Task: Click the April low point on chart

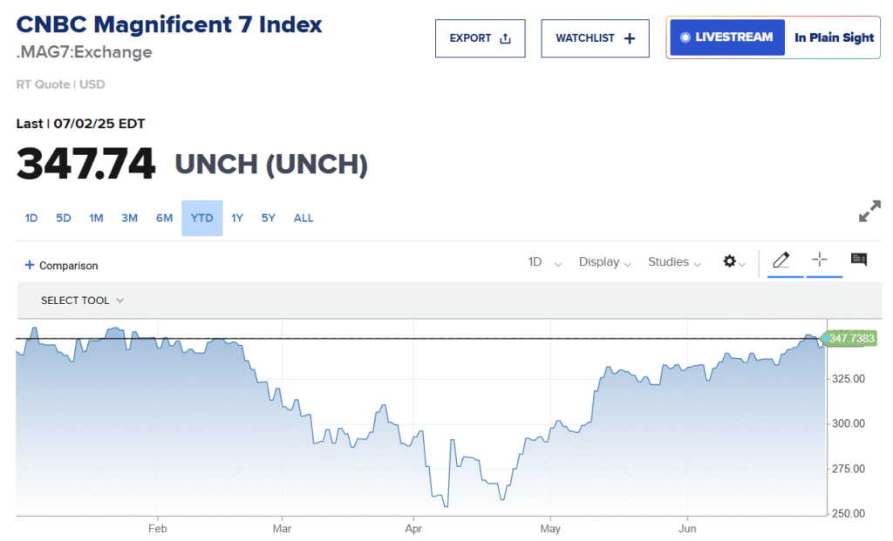Action: pyautogui.click(x=446, y=505)
